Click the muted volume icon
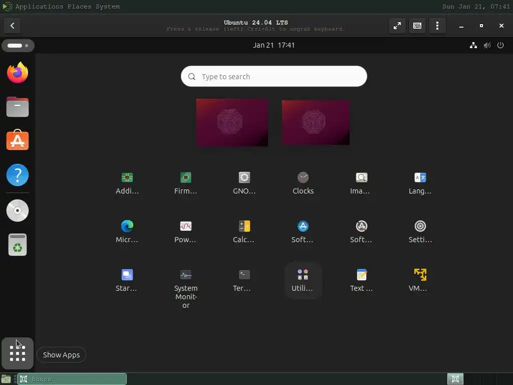 [x=487, y=46]
